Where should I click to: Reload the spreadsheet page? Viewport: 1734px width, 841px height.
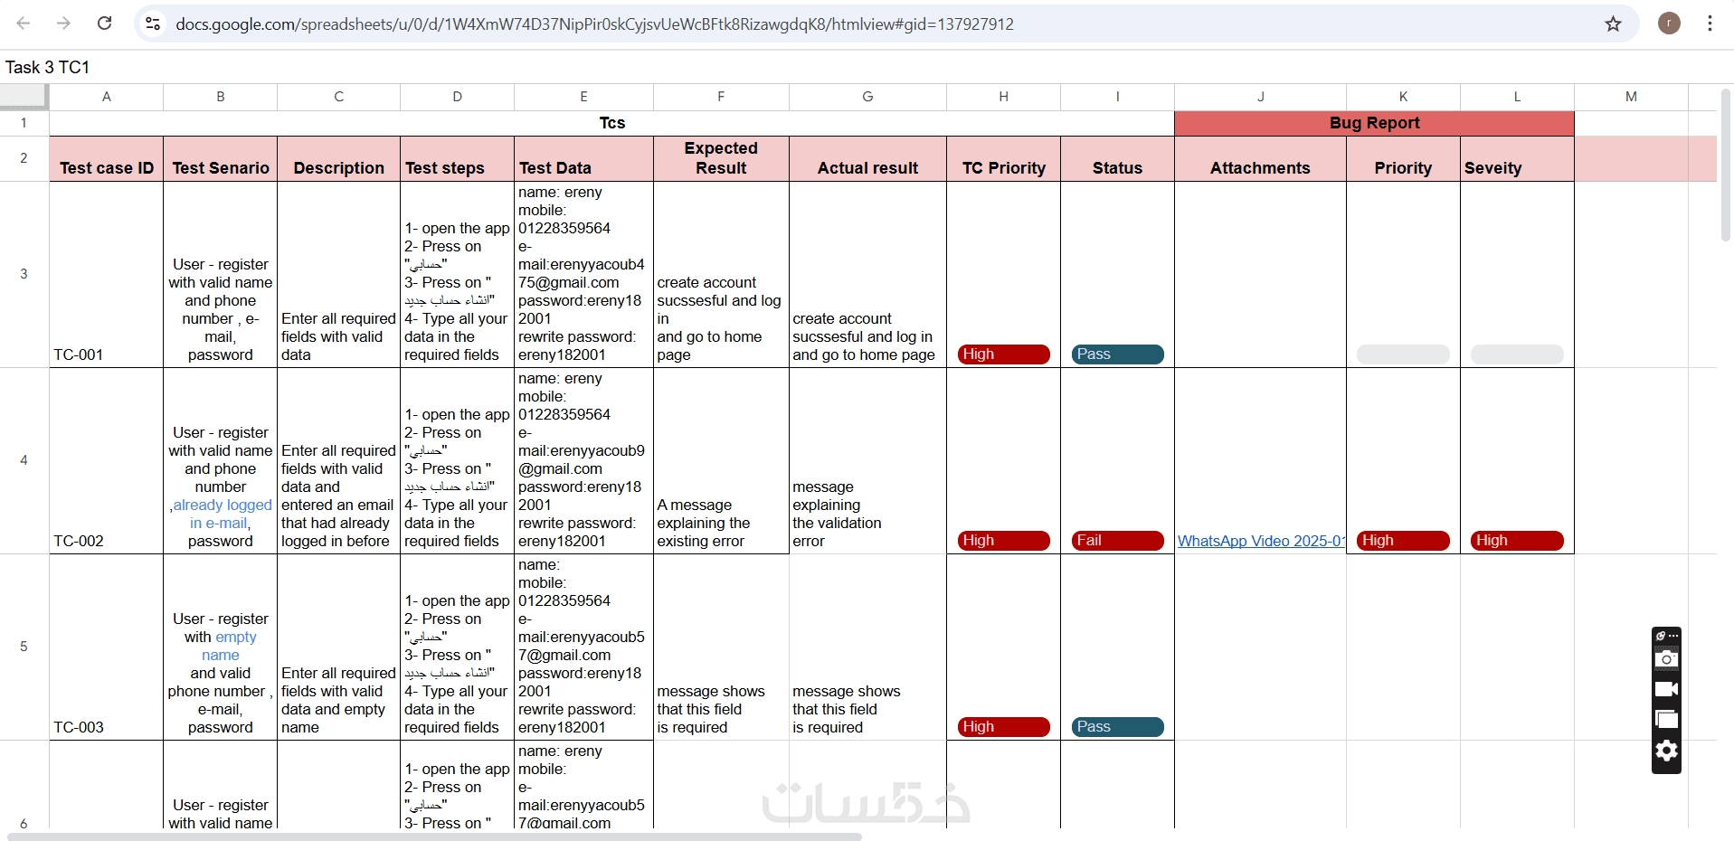(x=105, y=24)
